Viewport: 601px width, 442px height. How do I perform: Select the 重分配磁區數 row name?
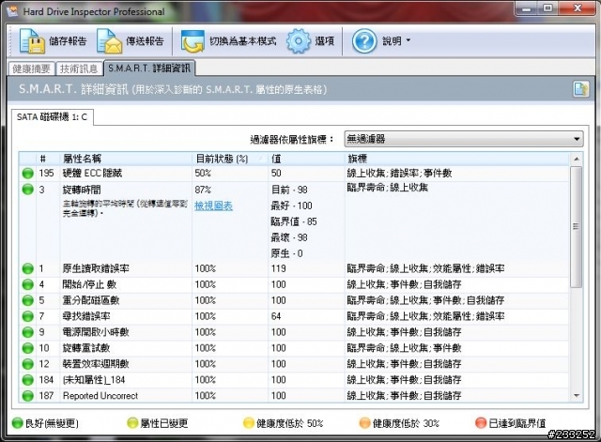(x=91, y=300)
